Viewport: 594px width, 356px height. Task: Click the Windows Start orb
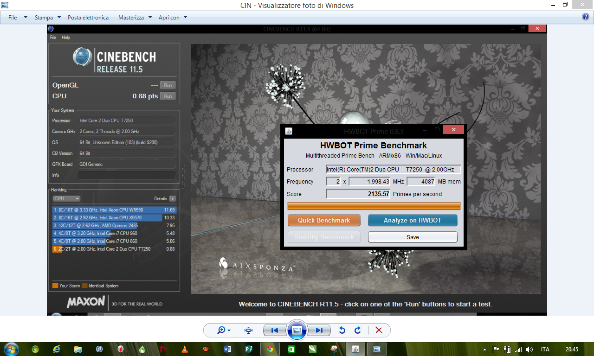click(x=11, y=349)
